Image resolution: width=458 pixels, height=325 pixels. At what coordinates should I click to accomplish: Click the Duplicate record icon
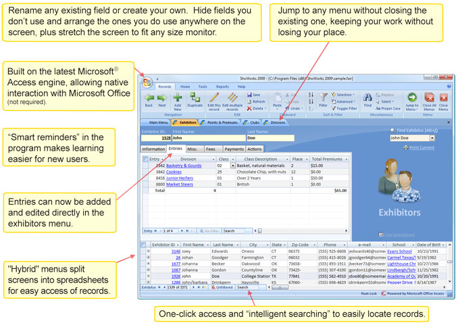point(195,98)
